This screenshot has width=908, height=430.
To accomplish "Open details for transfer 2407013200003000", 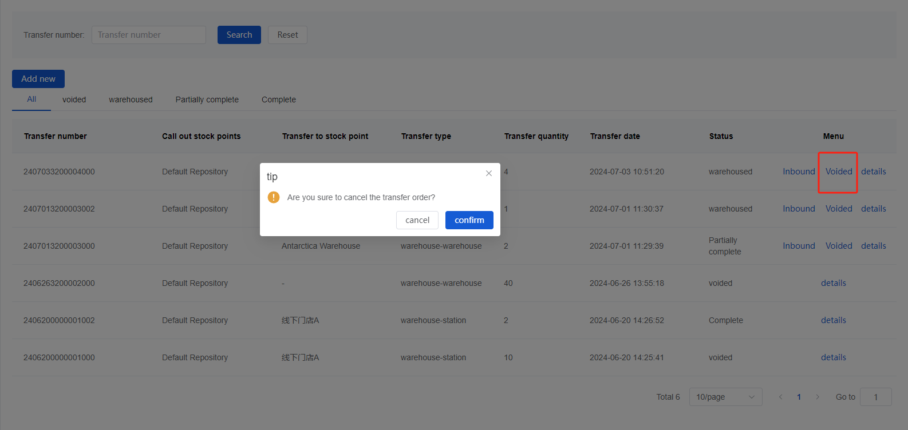I will [874, 246].
